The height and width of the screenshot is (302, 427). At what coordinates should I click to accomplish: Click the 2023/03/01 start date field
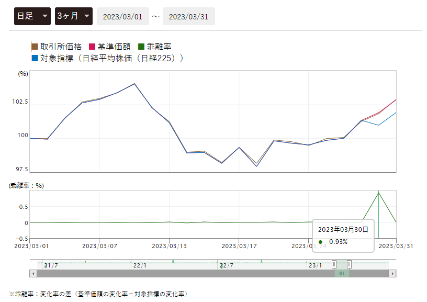[x=123, y=16]
